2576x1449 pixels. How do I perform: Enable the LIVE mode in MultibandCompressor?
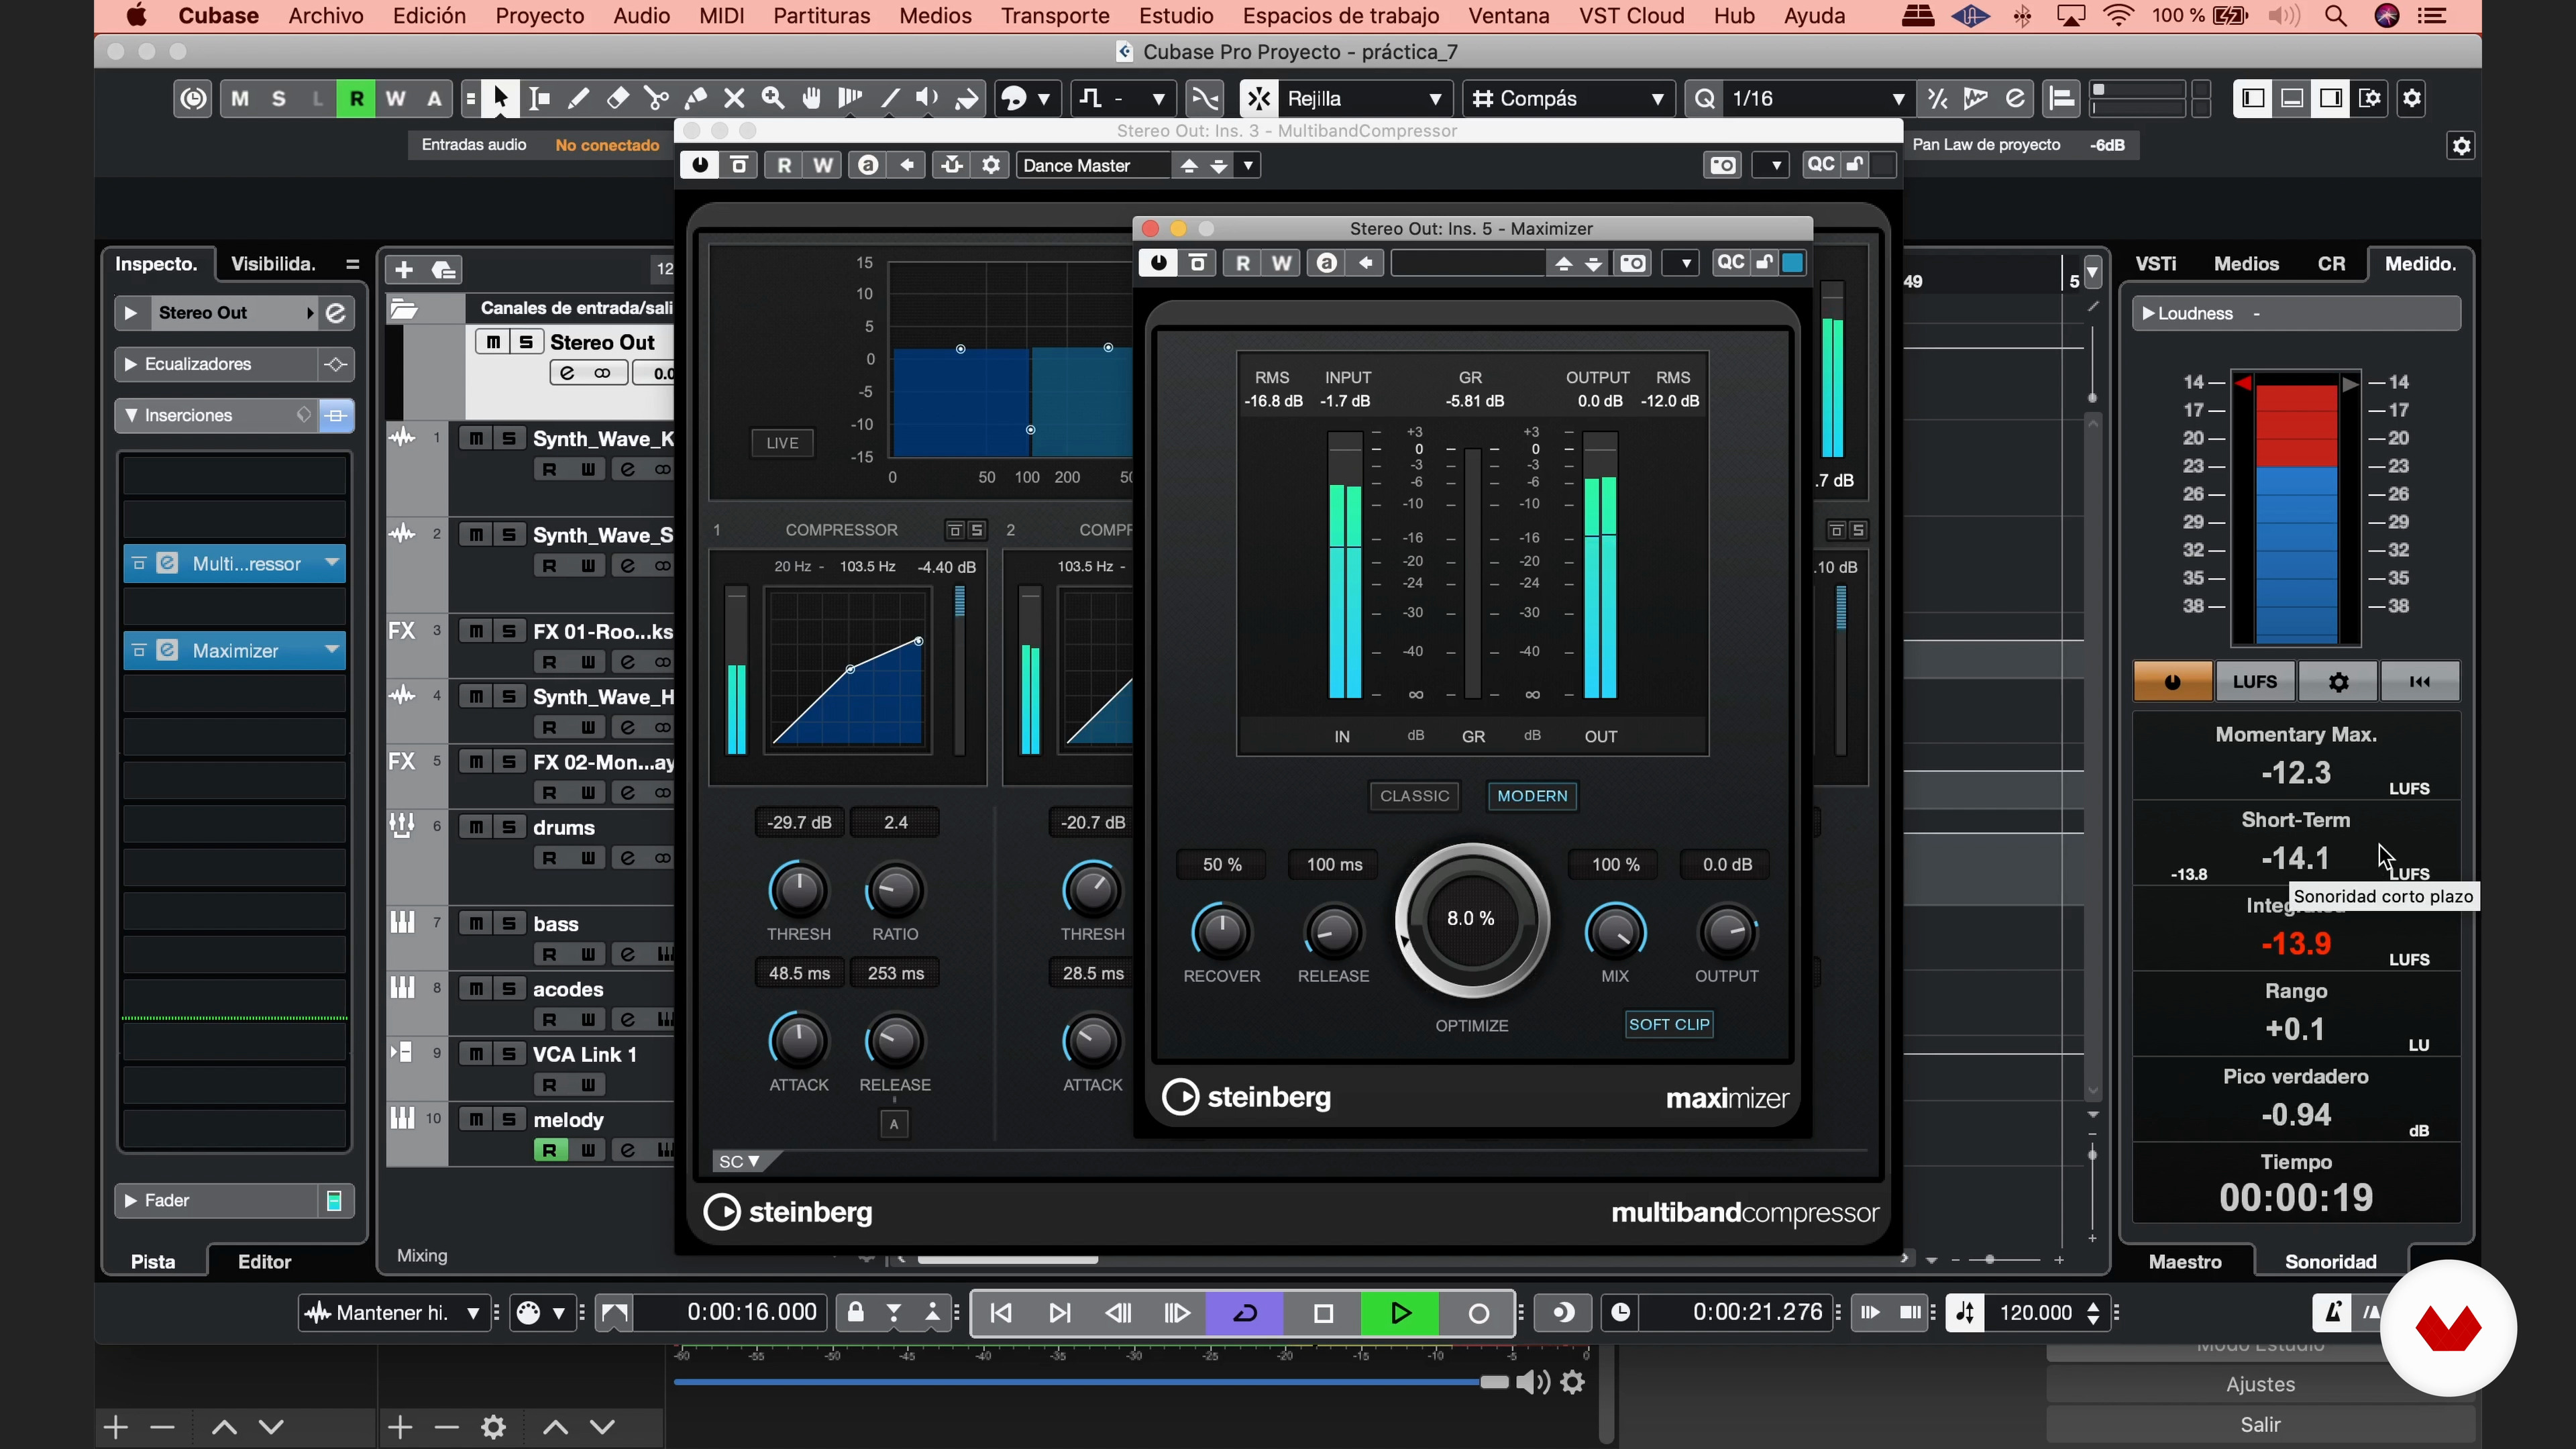[782, 443]
